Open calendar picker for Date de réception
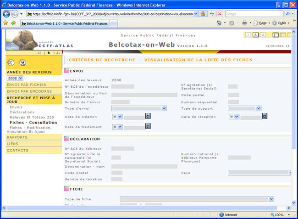Screen dimensions: 298x219 pyautogui.click(x=265, y=116)
